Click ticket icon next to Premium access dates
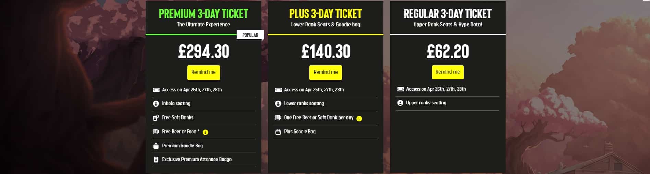Screen dimensions: 650x174 tap(156, 90)
